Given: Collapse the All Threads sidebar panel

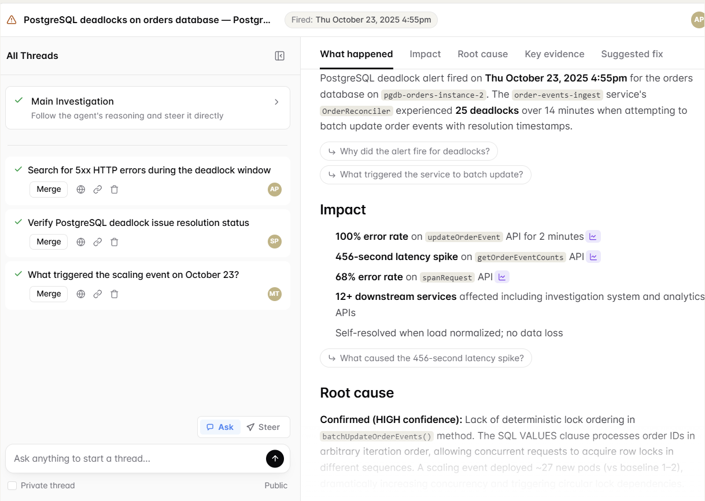Looking at the screenshot, I should [x=280, y=56].
